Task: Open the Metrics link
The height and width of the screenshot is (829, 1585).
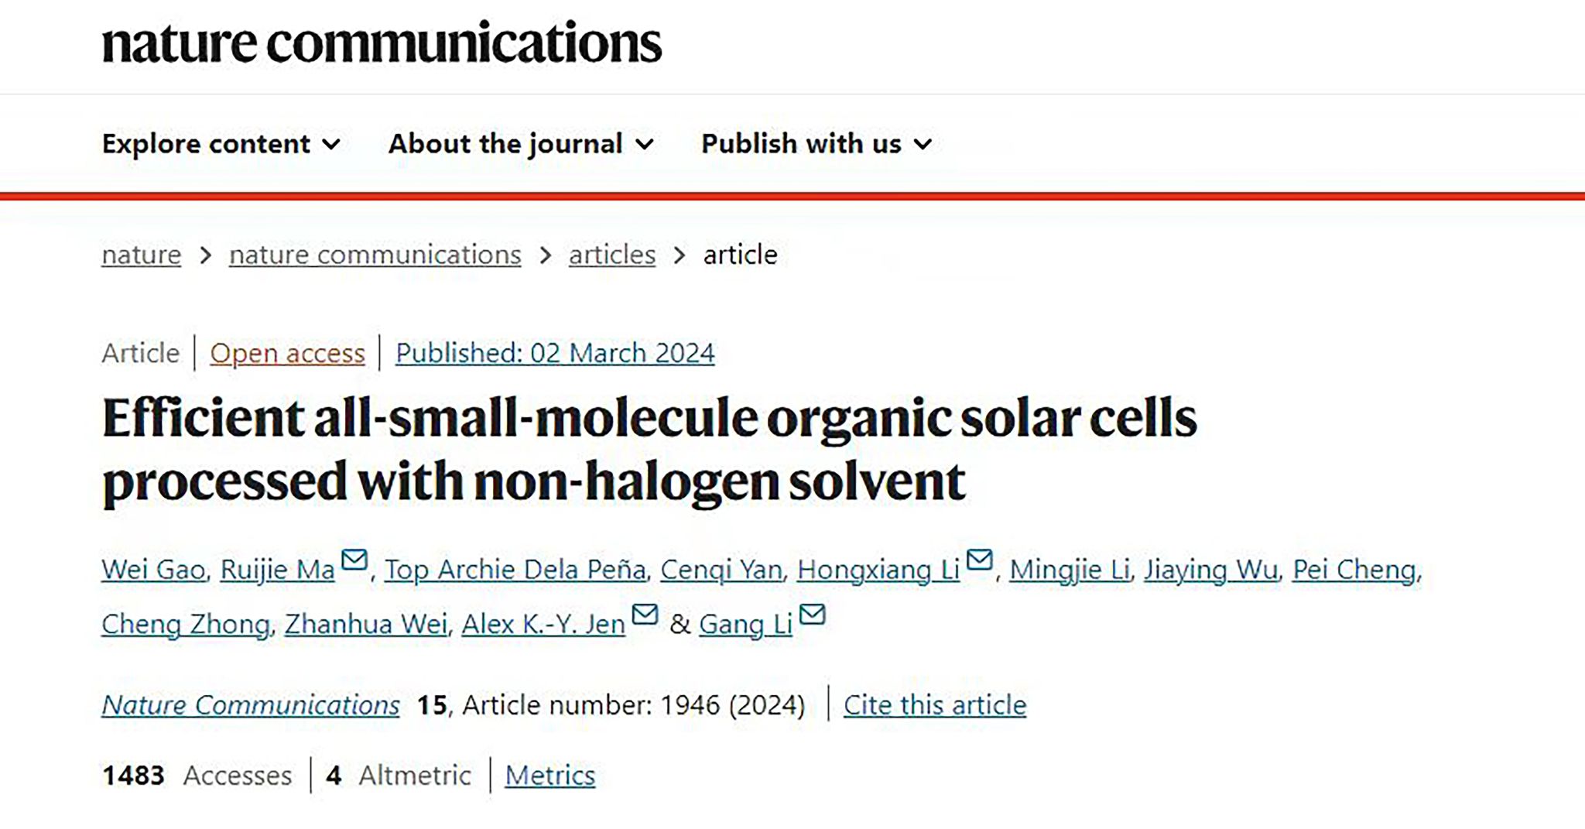Action: click(549, 776)
